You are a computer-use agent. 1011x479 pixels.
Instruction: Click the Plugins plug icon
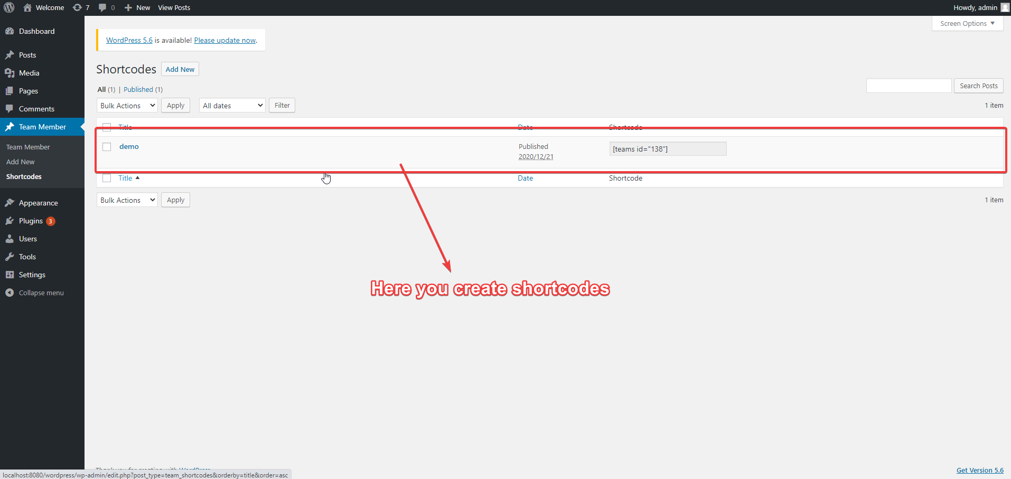[x=10, y=221]
